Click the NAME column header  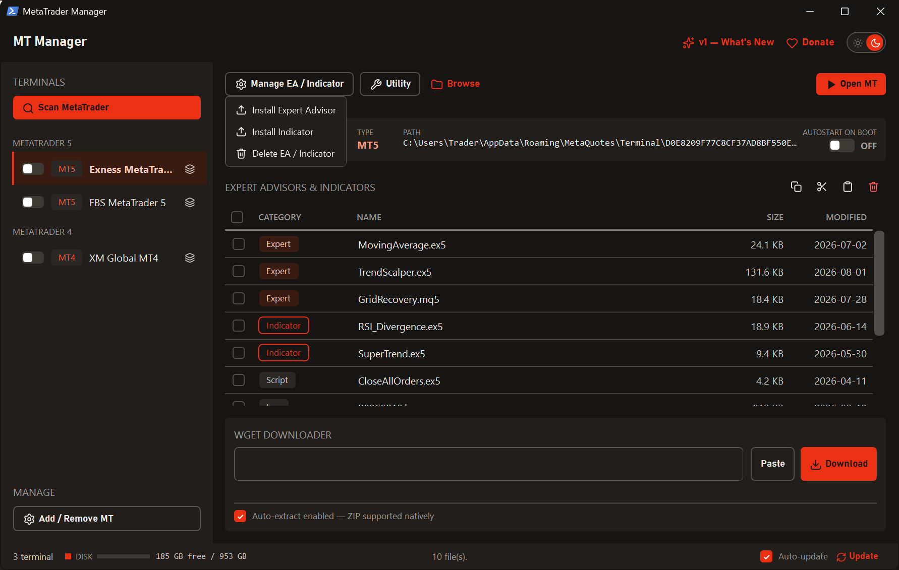pos(369,217)
